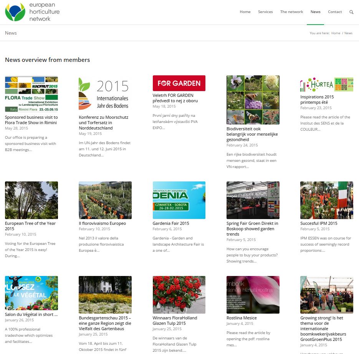Open the biodiversity photo collage thumbnail
This screenshot has width=359, height=354.
click(253, 100)
